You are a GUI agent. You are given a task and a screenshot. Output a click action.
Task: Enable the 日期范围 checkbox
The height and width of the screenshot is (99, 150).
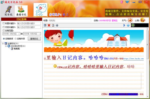pos(3,30)
